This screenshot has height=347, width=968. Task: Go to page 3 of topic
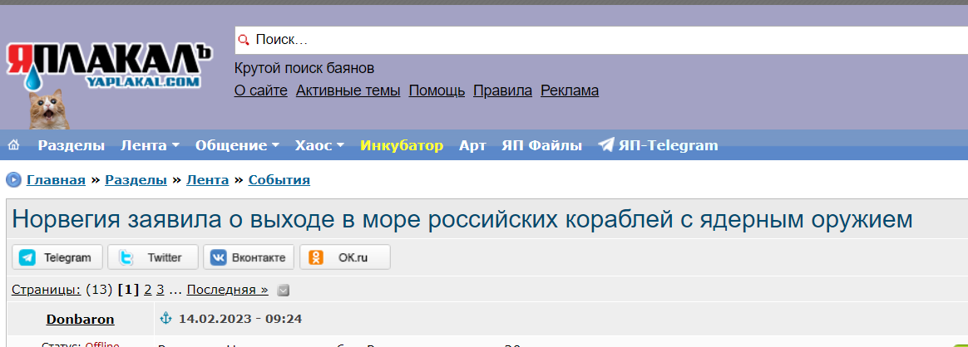click(160, 290)
